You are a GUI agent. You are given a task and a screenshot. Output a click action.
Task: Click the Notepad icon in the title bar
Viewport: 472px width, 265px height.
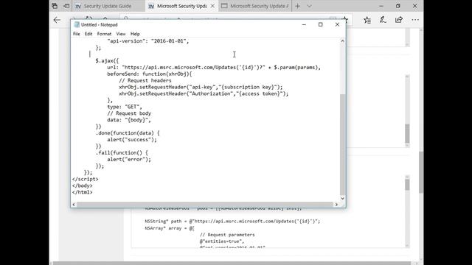click(77, 24)
